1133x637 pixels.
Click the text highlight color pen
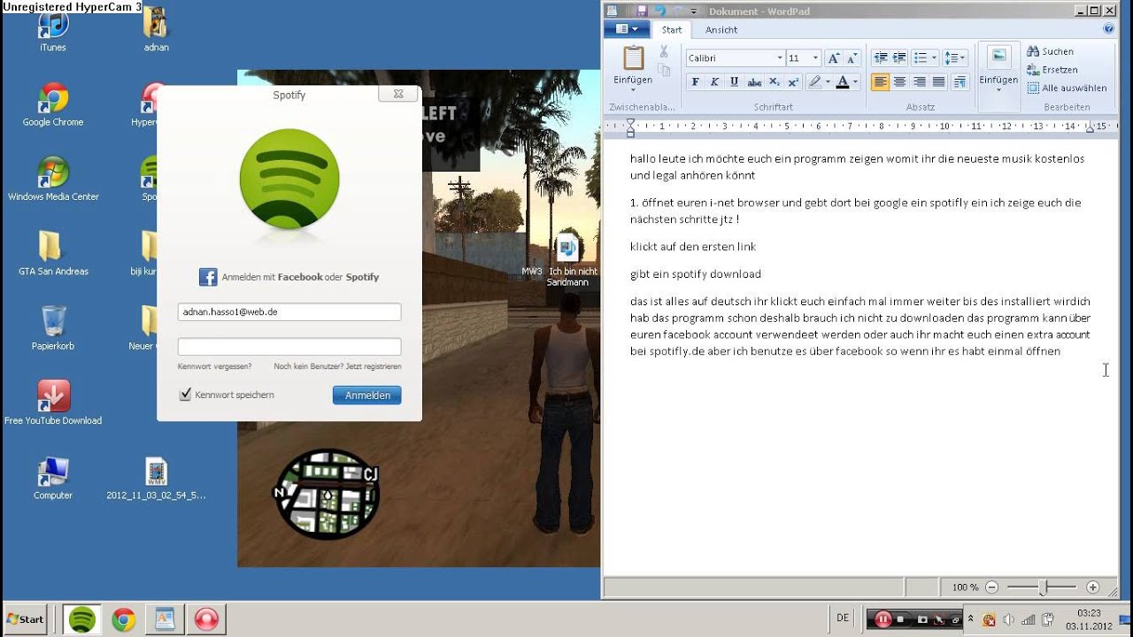point(814,82)
